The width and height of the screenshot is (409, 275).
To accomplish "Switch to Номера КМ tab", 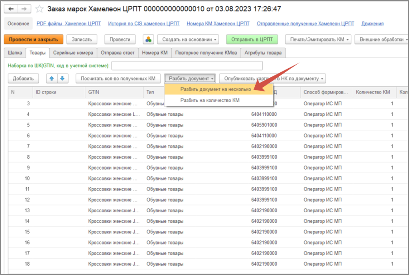I will pos(155,53).
